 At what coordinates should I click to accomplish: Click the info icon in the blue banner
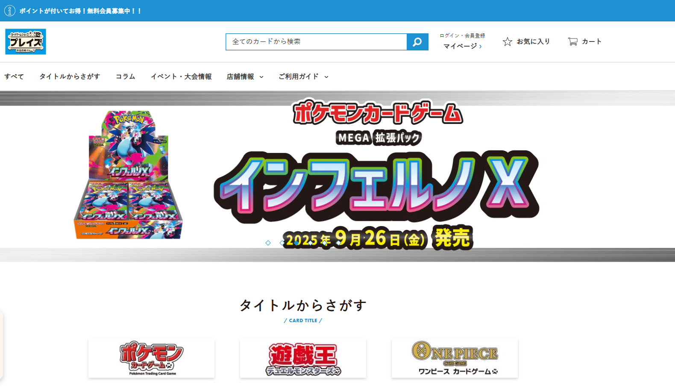point(10,11)
